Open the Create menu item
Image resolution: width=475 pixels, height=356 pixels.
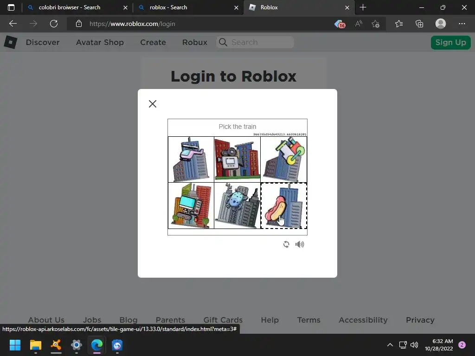(153, 42)
